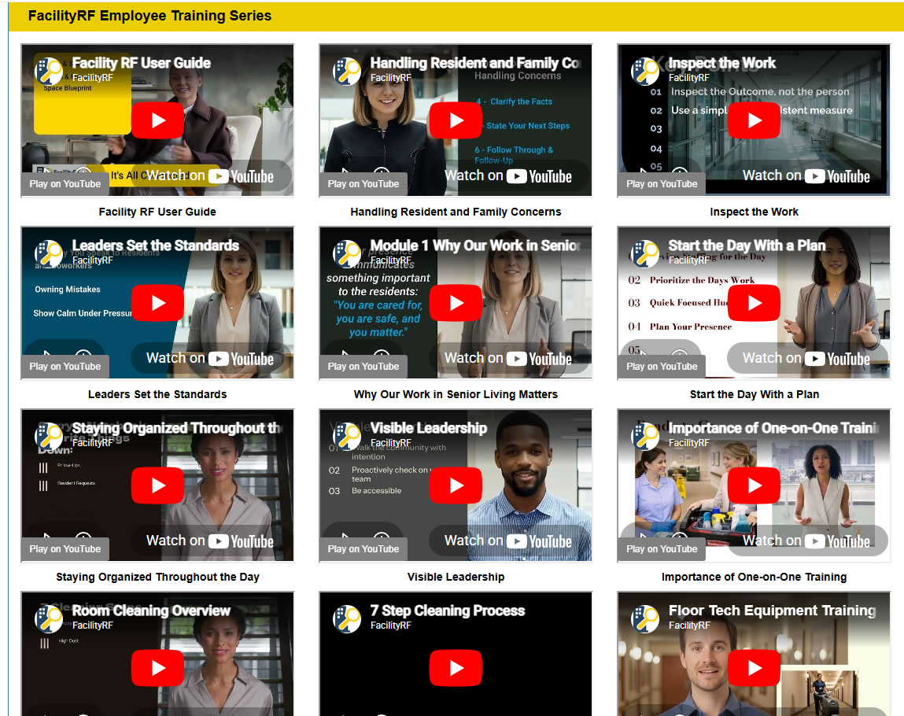Play the Handling Resident and Family Concerns video

click(456, 120)
